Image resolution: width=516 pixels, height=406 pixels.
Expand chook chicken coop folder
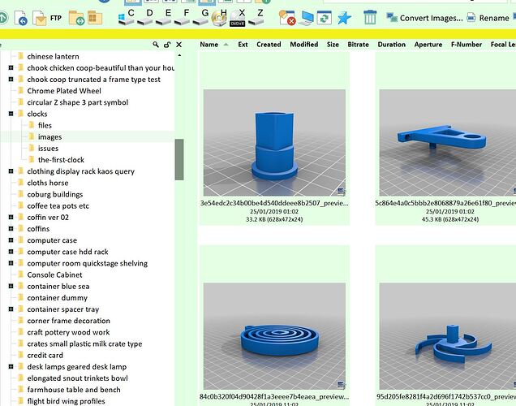[x=11, y=67]
